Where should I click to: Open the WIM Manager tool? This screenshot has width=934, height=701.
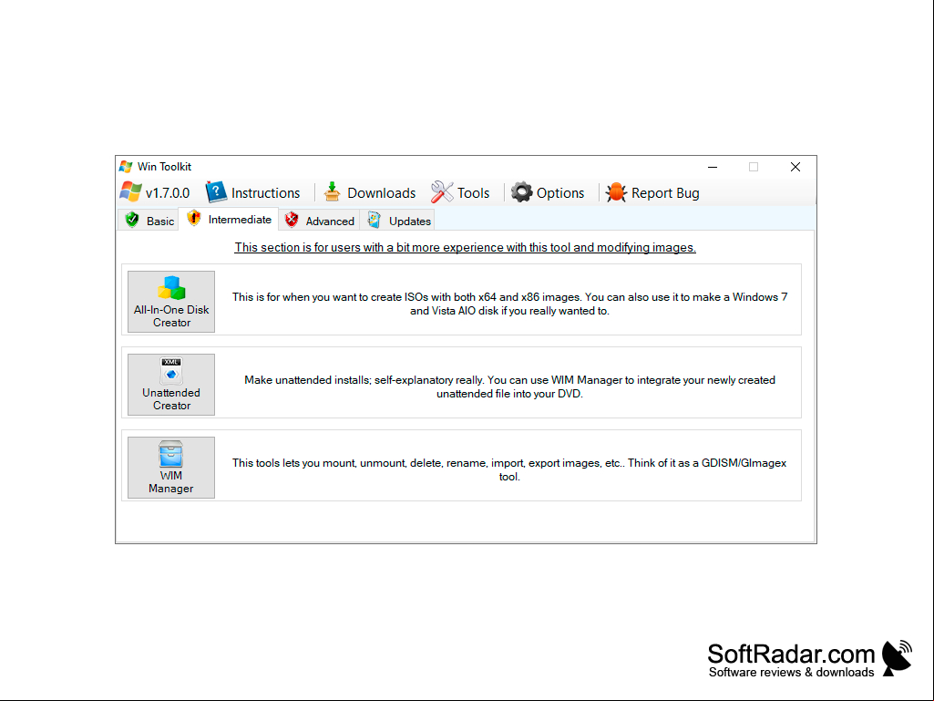point(171,468)
